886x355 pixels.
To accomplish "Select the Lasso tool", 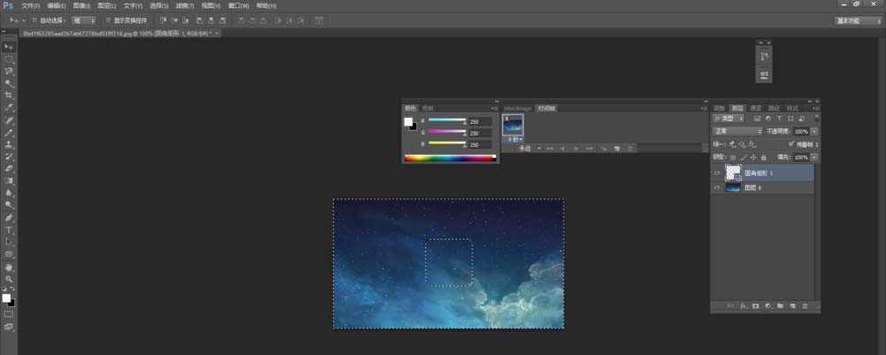I will point(9,71).
